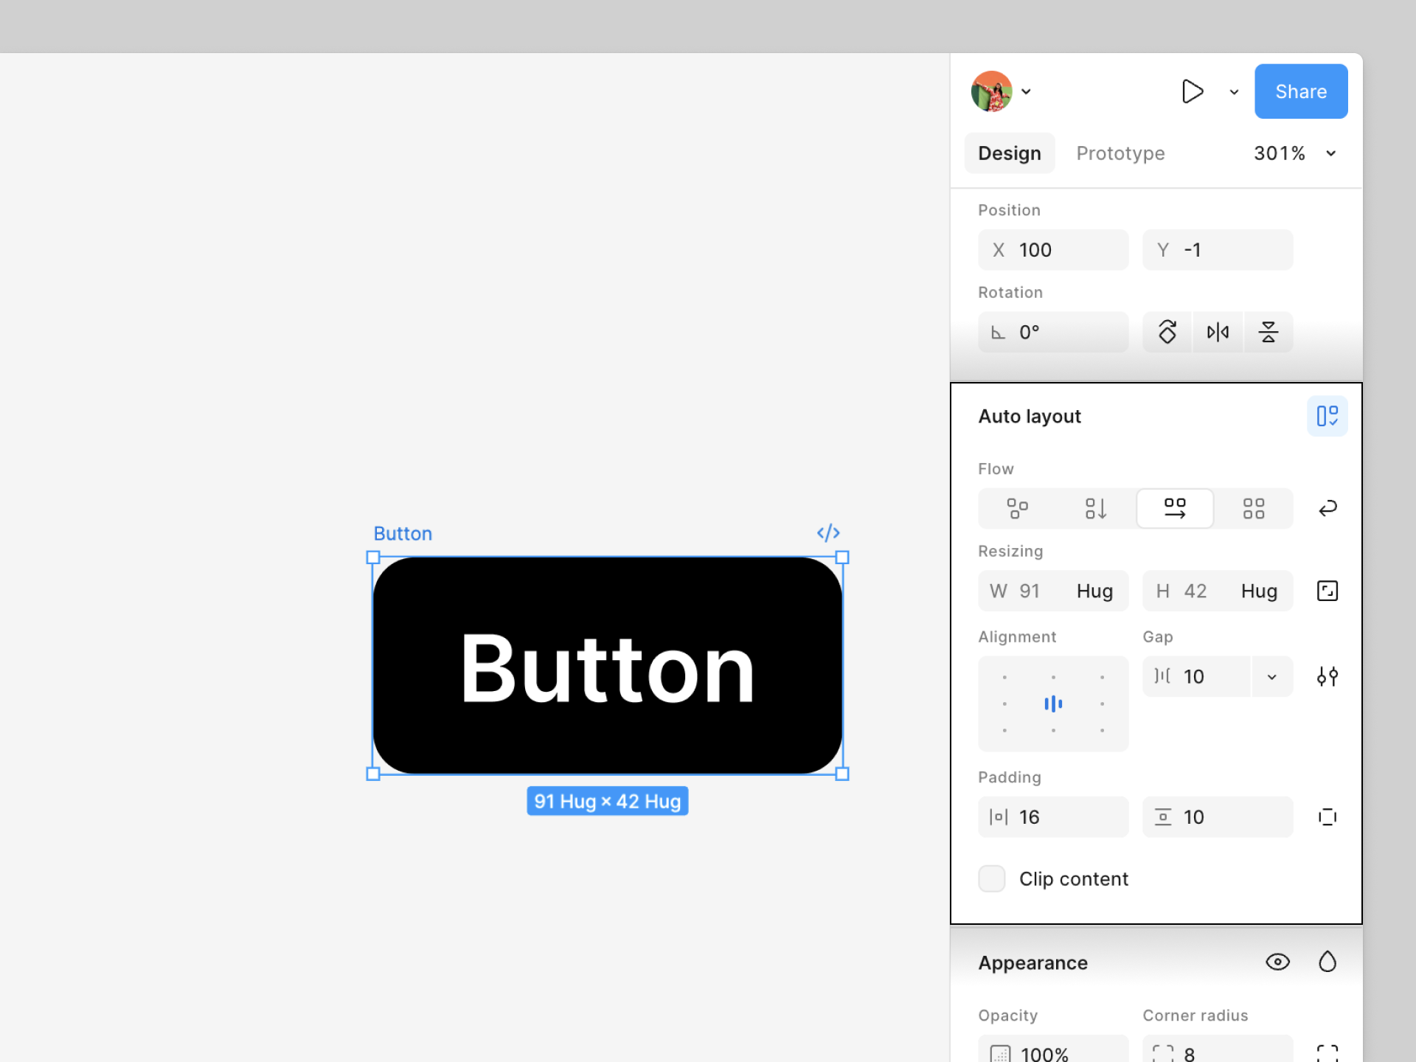Open dropdown next to present play button
This screenshot has height=1062, width=1416.
click(x=1234, y=92)
